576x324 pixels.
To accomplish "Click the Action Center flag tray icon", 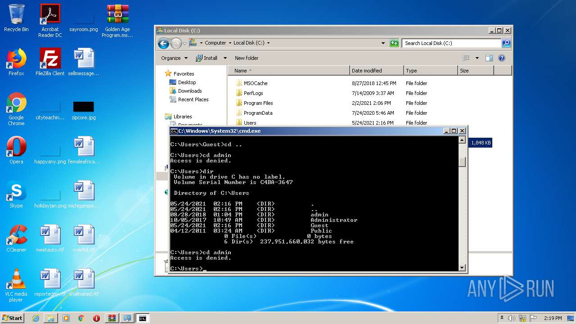I will tap(532, 318).
